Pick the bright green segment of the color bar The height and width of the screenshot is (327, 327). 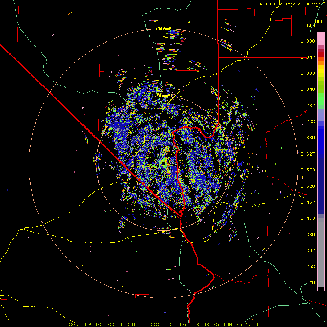click(321, 99)
